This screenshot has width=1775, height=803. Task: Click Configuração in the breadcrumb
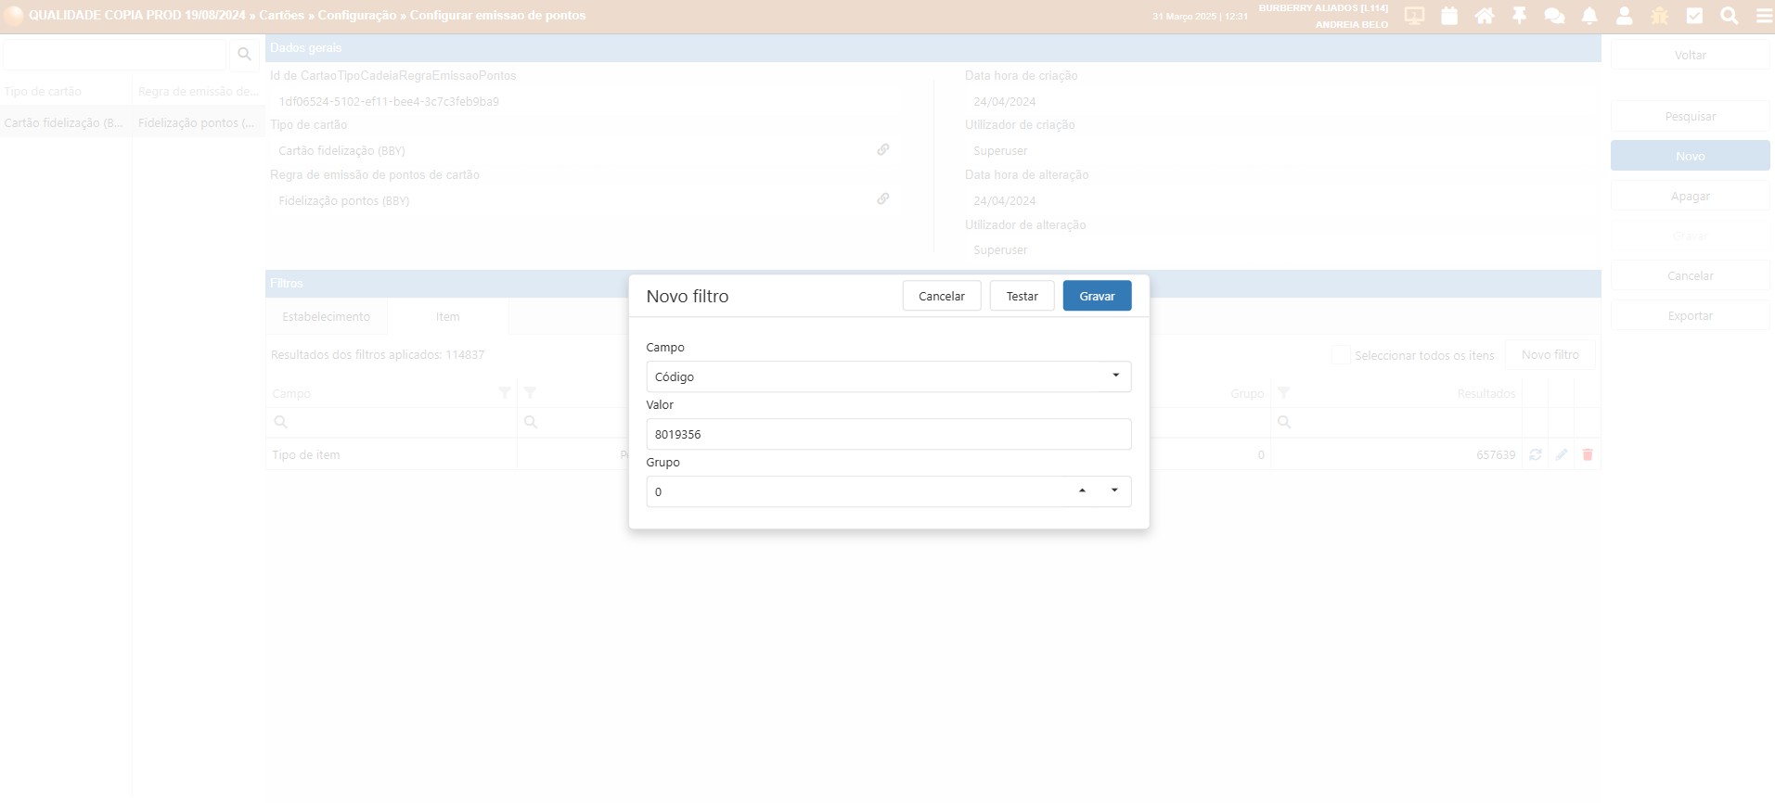coord(356,15)
